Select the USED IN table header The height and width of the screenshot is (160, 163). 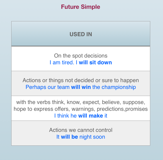pos(81,34)
